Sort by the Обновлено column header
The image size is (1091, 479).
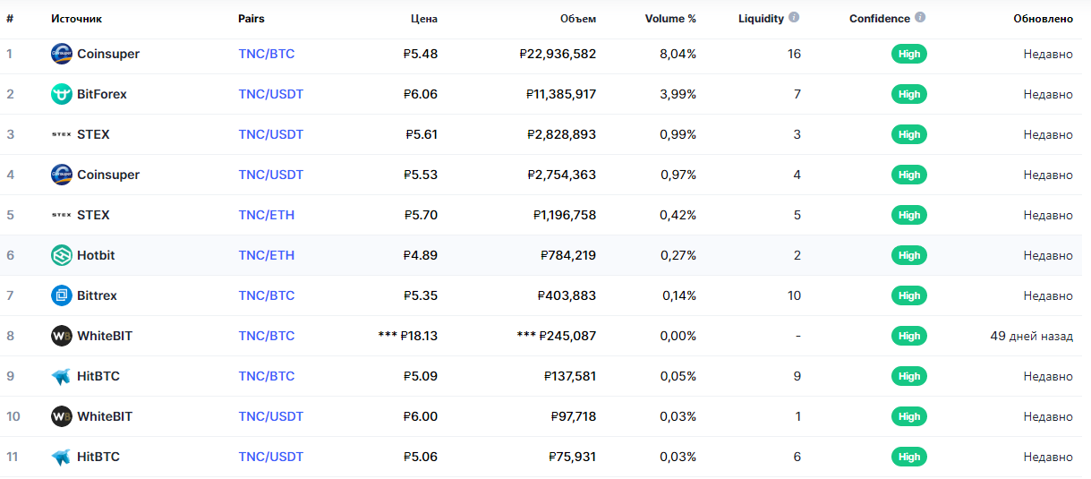pyautogui.click(x=1043, y=18)
